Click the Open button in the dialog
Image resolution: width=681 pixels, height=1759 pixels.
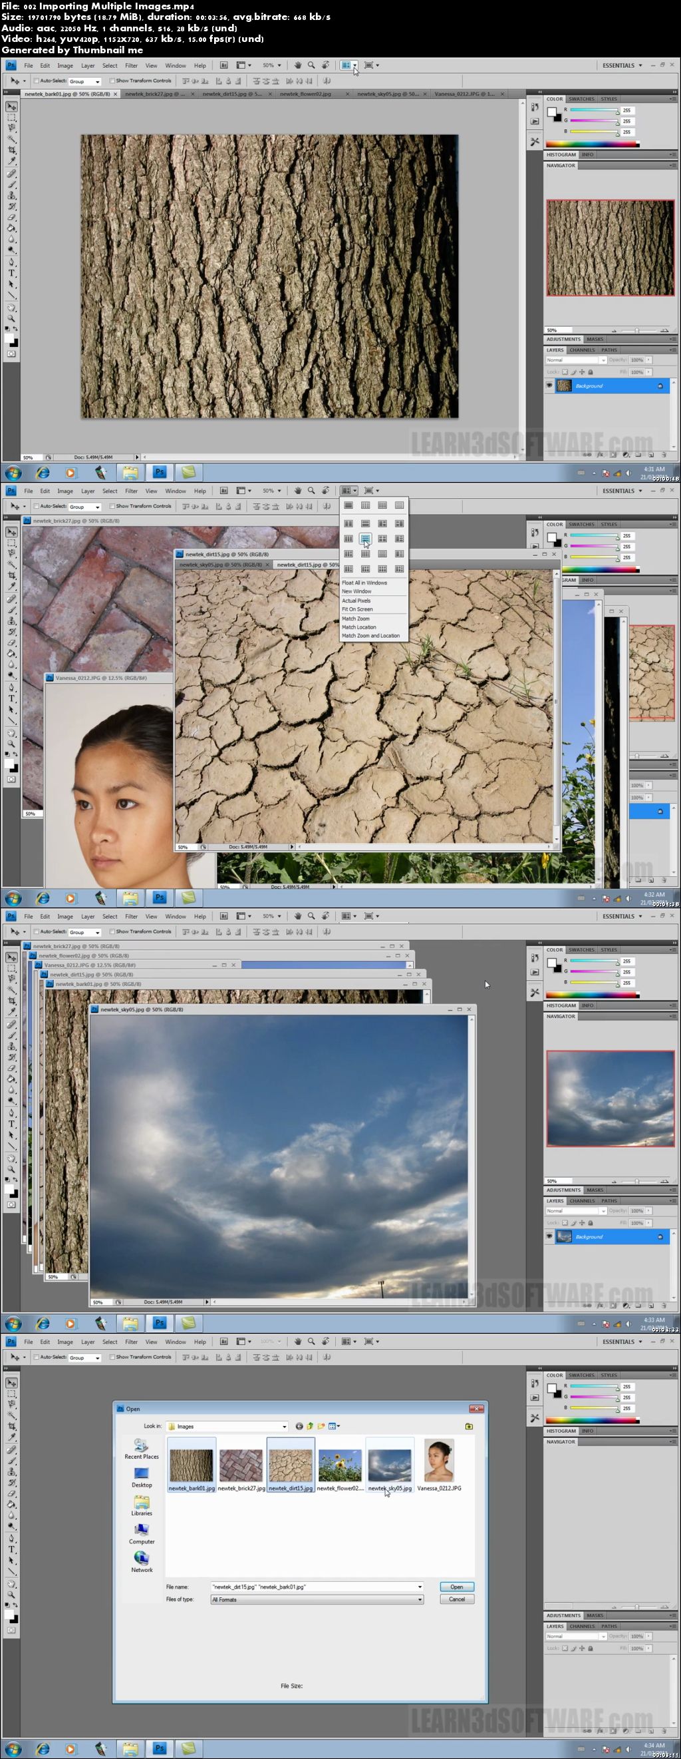pos(456,1587)
